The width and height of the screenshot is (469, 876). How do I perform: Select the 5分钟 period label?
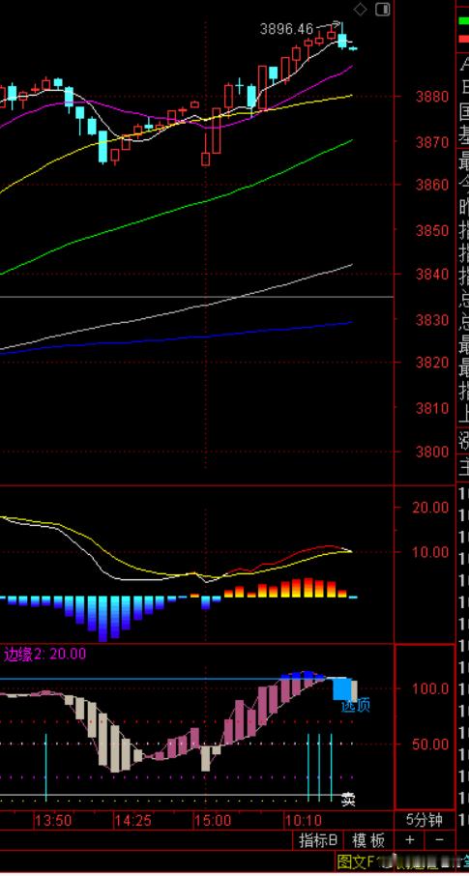coord(424,820)
